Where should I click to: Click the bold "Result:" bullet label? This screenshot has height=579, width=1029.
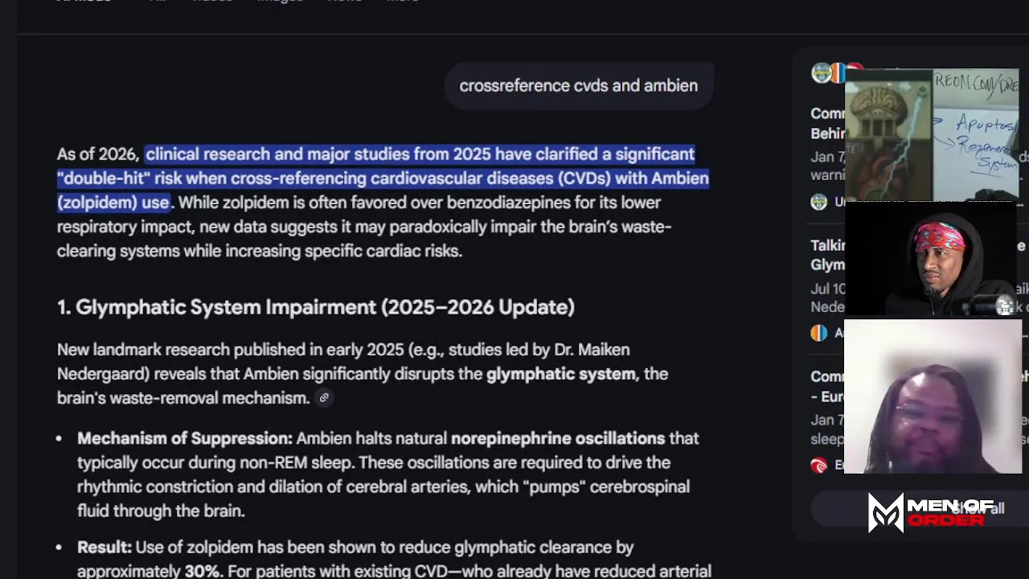click(105, 548)
